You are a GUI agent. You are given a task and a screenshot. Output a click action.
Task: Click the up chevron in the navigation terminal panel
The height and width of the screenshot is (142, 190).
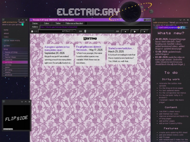tap(23, 20)
